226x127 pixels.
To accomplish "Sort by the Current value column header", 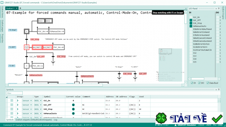I will coord(73,97).
